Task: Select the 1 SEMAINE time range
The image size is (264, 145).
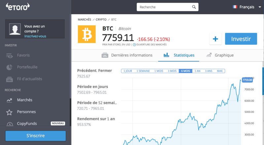Action: coord(143,71)
